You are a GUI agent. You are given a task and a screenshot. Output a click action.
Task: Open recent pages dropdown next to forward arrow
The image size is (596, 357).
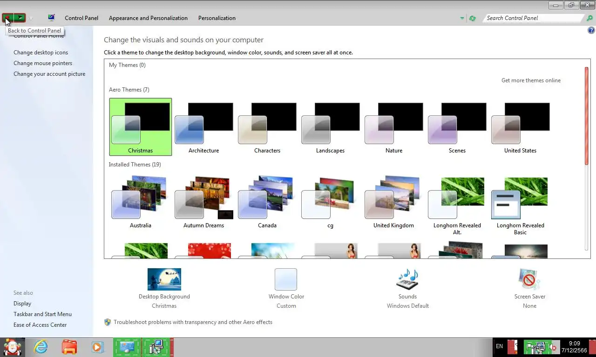coord(31,19)
